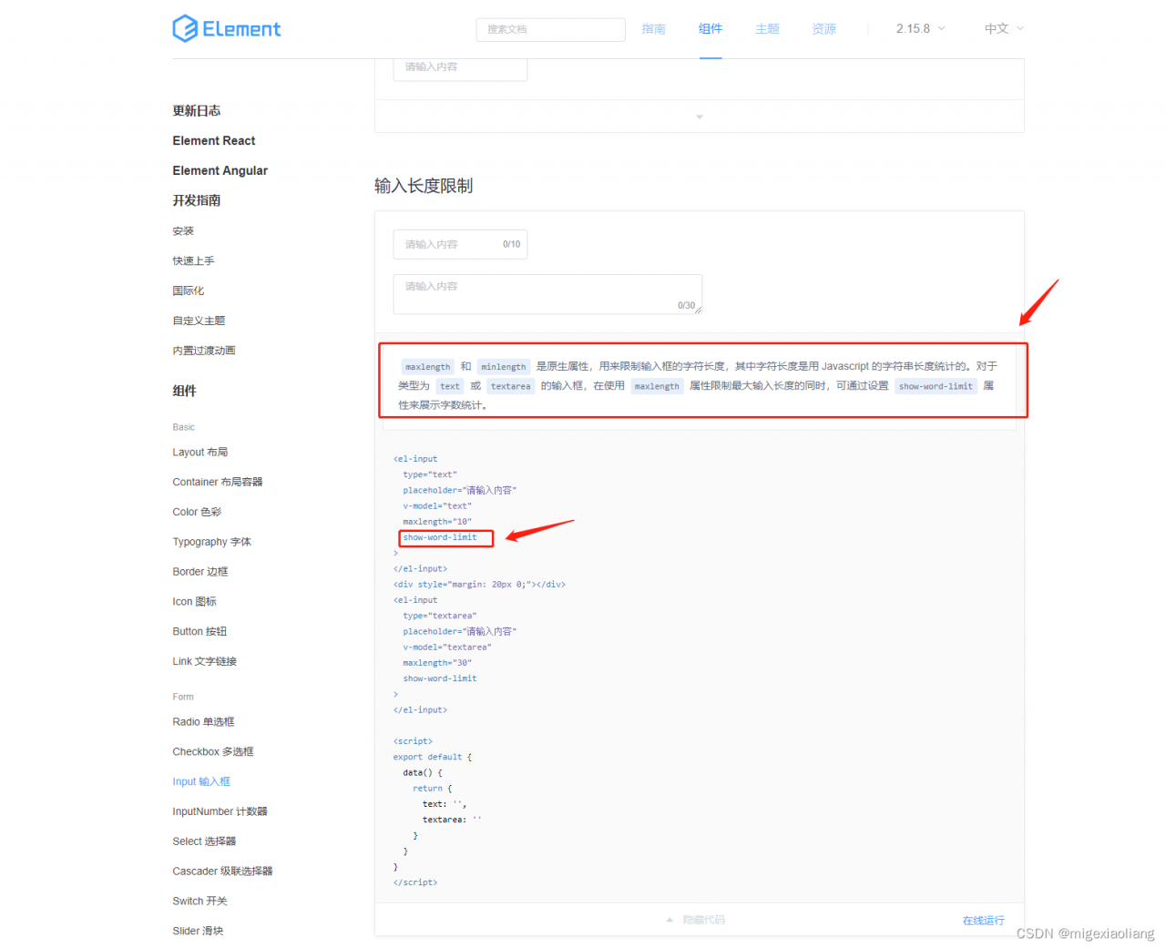Select Cascader 级联选择器 in the sidebar

point(222,872)
